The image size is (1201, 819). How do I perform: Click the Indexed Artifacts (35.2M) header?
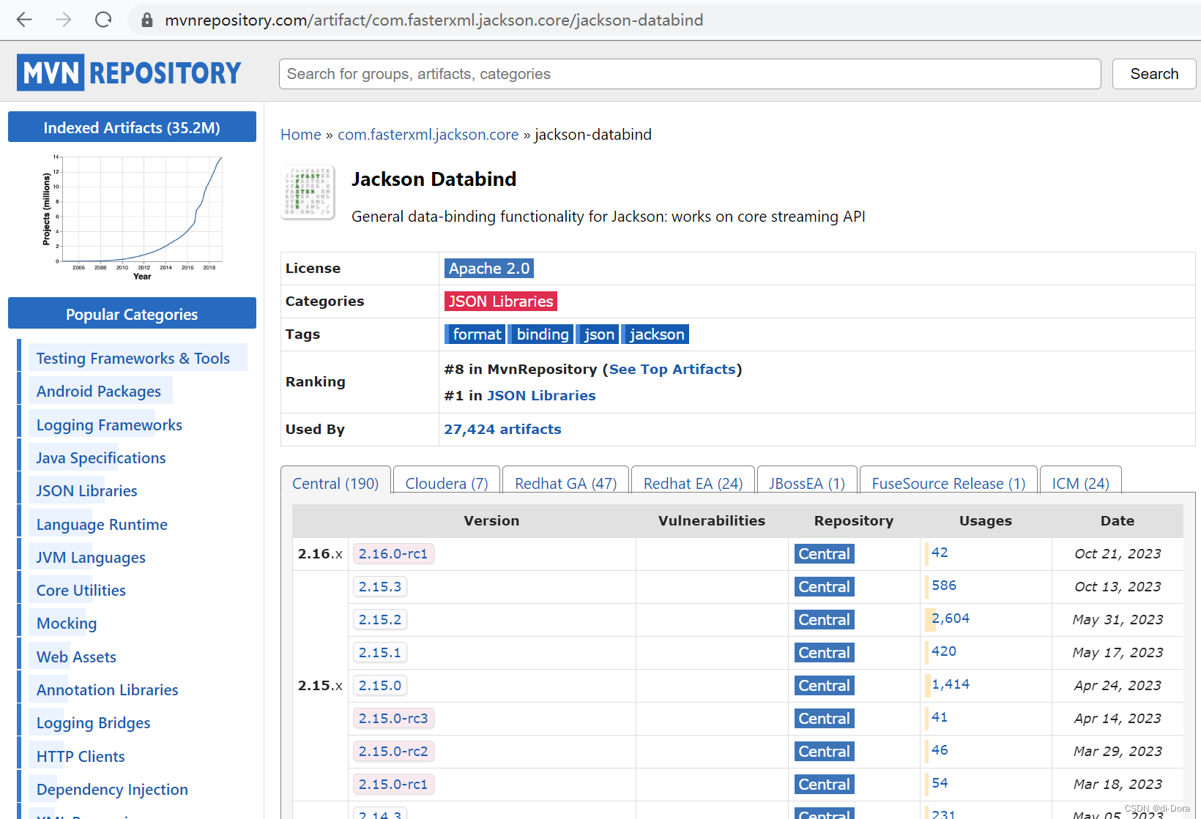coord(132,127)
